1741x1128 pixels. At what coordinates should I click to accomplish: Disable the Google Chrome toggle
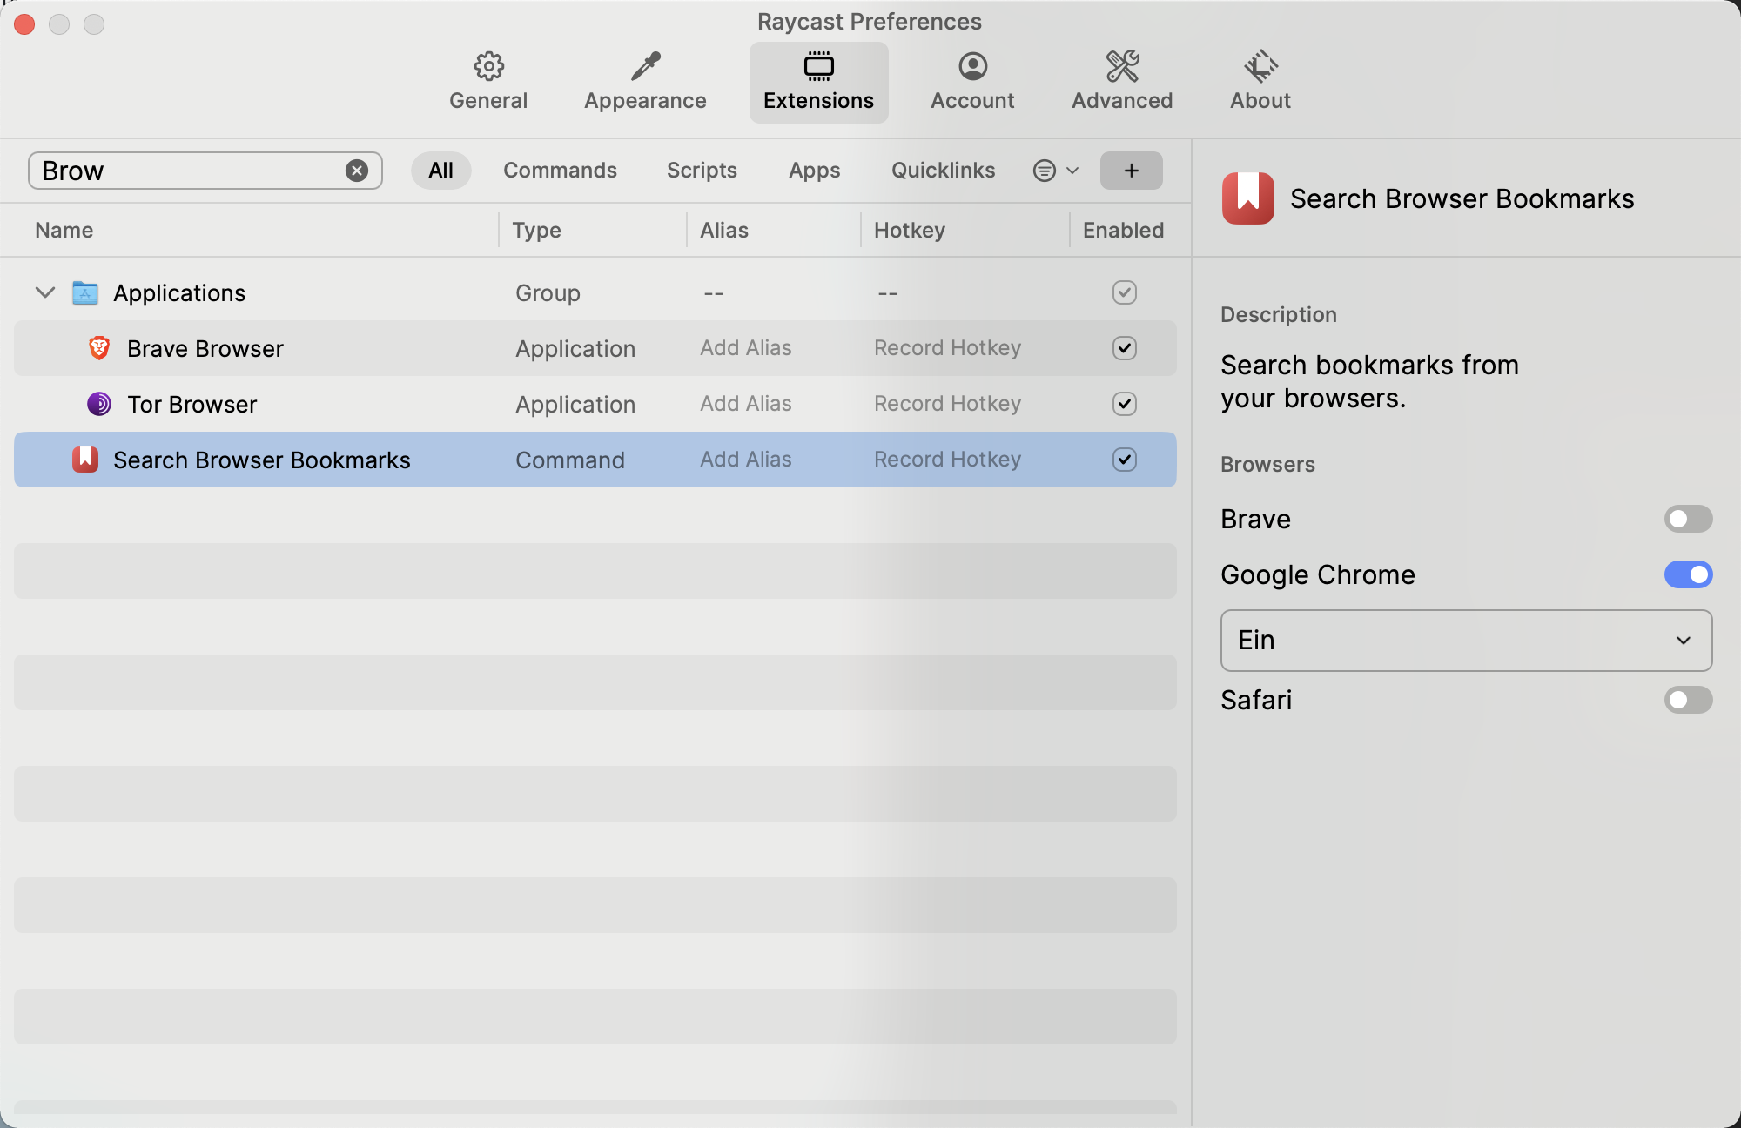(1687, 574)
